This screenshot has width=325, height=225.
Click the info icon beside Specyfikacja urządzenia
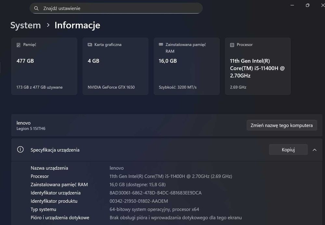(x=20, y=149)
